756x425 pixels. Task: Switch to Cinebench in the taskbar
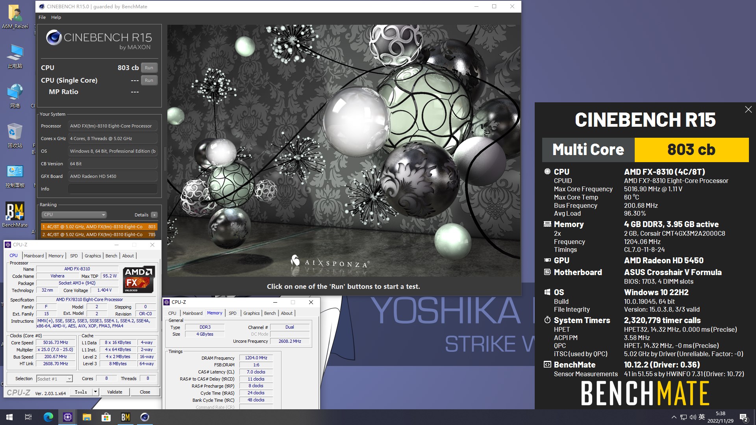[145, 417]
